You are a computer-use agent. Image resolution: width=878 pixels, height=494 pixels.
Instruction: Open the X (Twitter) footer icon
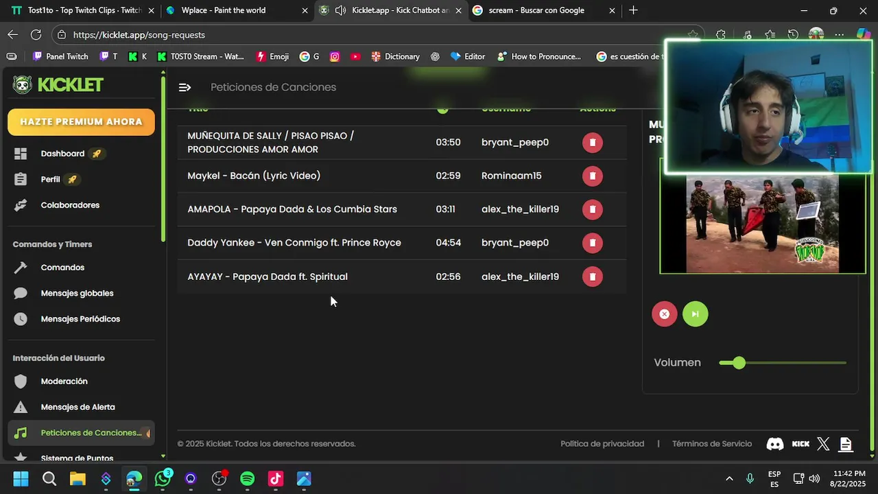click(x=823, y=444)
